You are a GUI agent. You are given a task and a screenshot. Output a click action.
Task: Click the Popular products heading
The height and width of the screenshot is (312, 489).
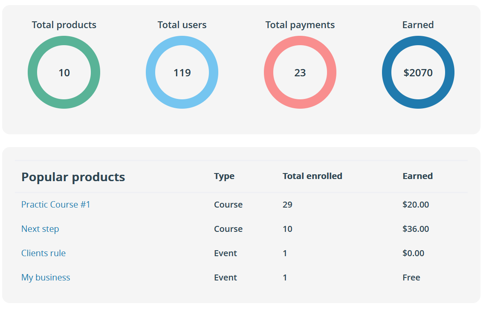[73, 177]
